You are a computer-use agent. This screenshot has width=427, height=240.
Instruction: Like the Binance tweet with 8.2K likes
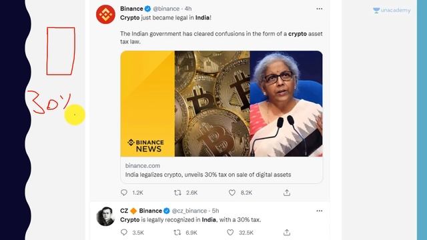pos(232,193)
